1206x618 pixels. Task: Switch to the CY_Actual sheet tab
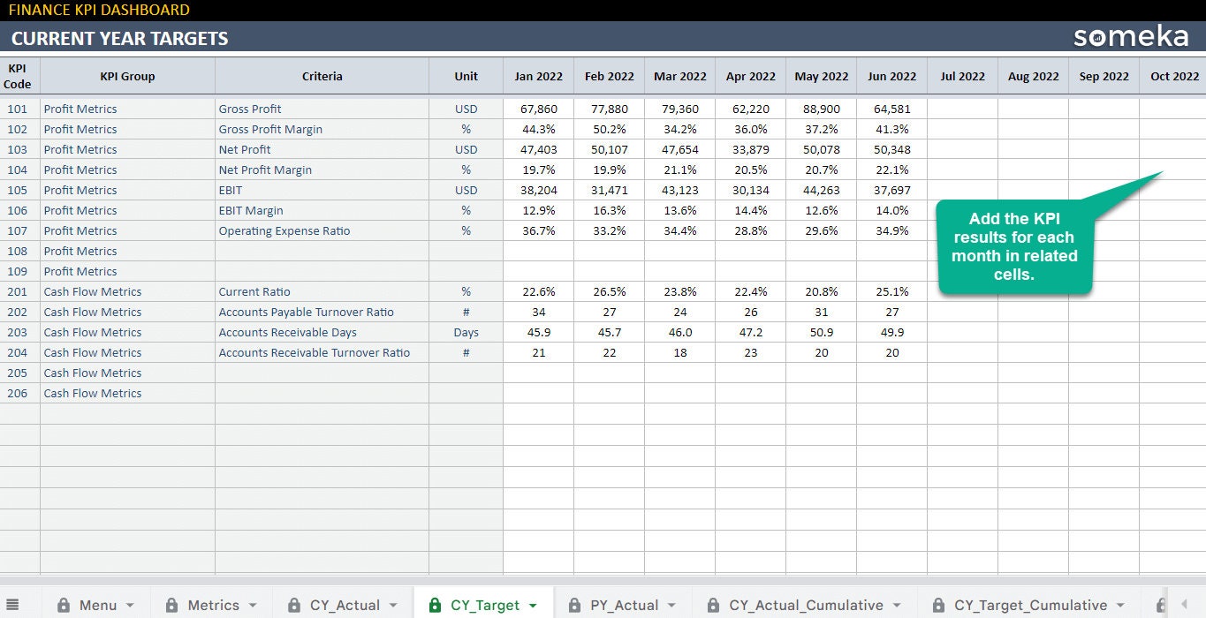point(345,606)
